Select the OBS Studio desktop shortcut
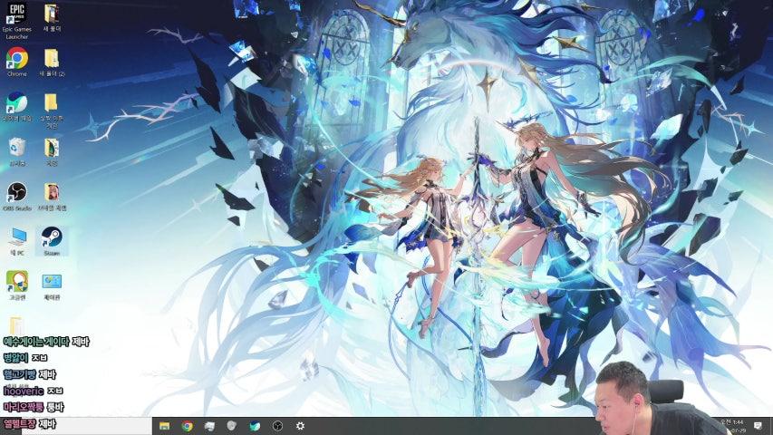The width and height of the screenshot is (773, 435). [x=16, y=196]
